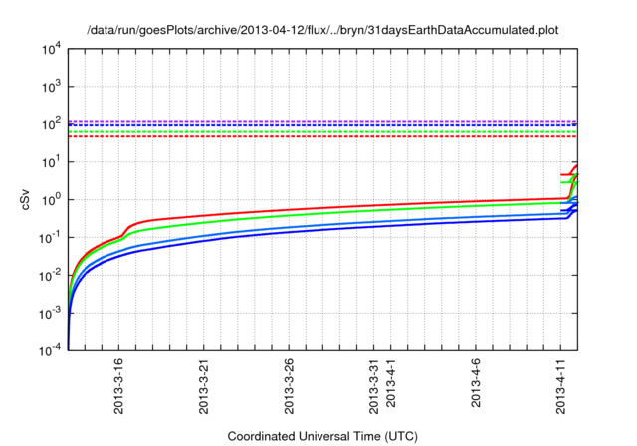The image size is (637, 446).
Task: Click the purple dashed threshold line
Action: [322, 121]
